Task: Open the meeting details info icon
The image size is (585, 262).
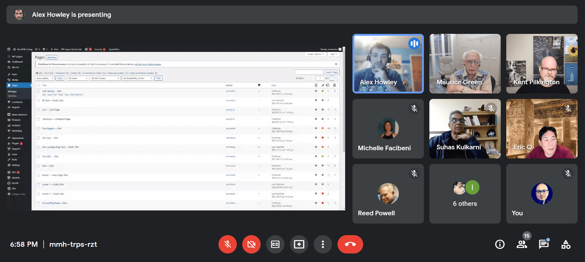Action: click(x=500, y=244)
